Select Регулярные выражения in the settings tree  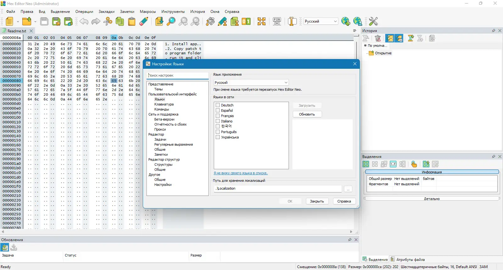(x=174, y=144)
